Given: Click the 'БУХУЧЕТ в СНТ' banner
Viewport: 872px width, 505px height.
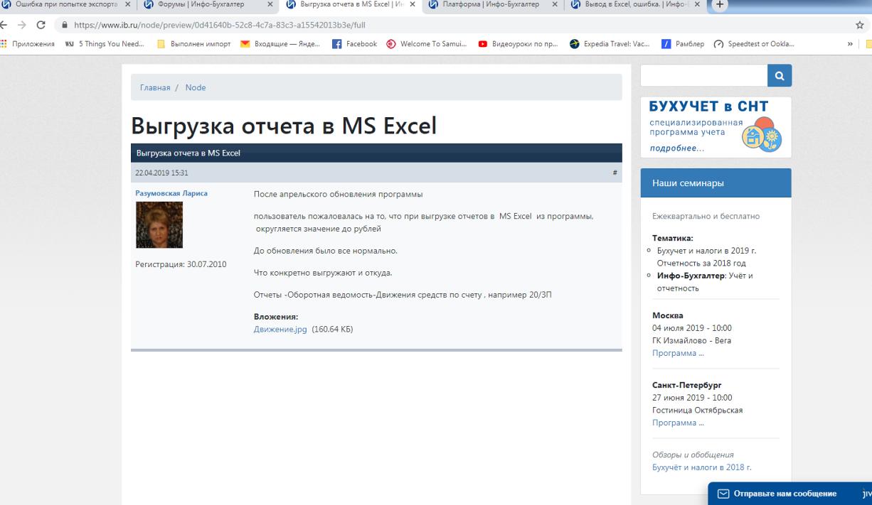Looking at the screenshot, I should click(716, 126).
